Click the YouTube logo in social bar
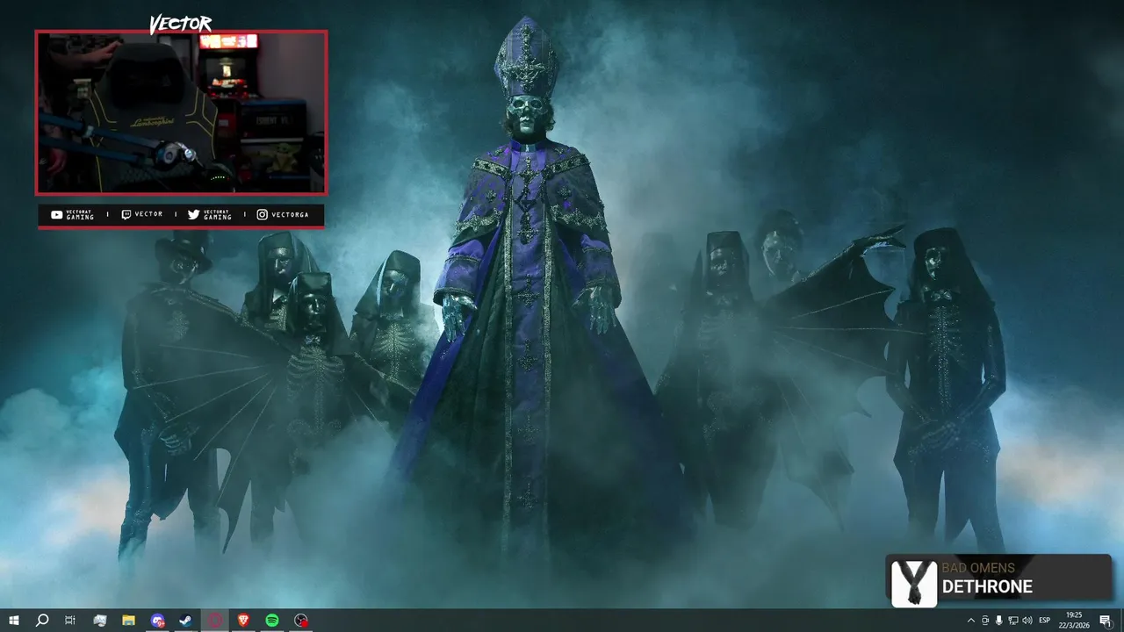 click(56, 215)
